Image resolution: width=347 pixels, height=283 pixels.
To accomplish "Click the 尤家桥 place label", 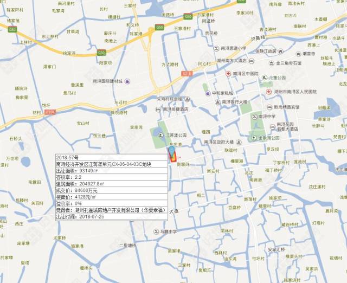I will [x=60, y=238].
